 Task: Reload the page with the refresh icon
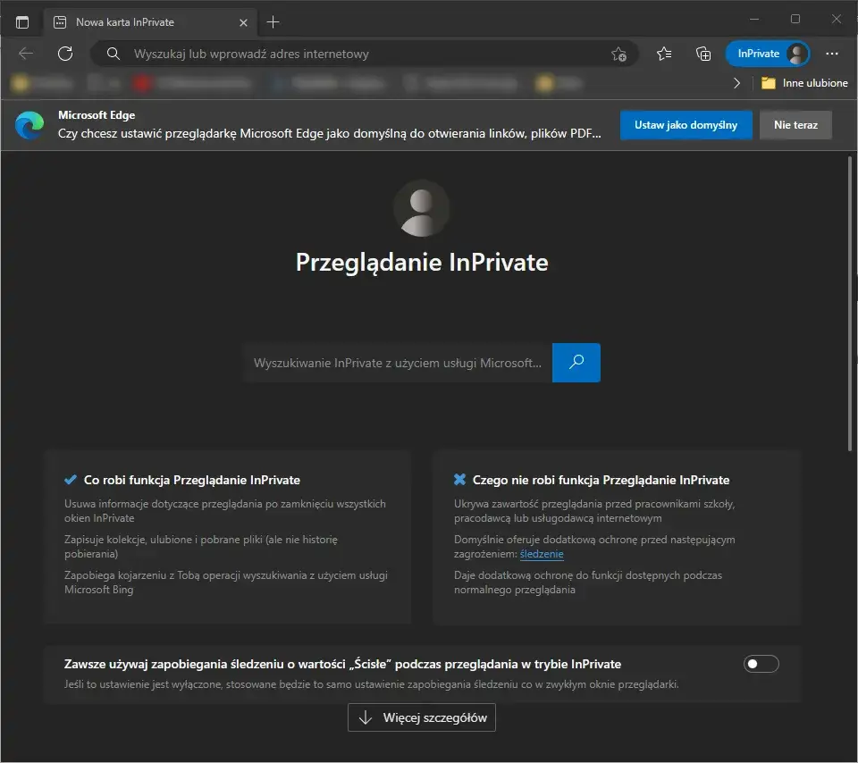pyautogui.click(x=64, y=54)
